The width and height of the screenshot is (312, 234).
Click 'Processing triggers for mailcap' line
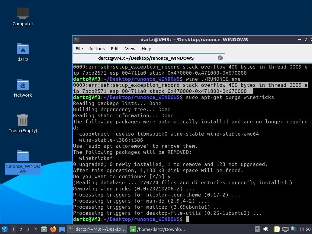(147, 207)
